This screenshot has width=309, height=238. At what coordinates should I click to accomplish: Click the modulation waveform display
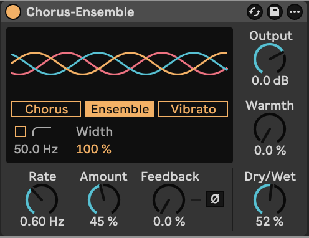[x=120, y=64]
